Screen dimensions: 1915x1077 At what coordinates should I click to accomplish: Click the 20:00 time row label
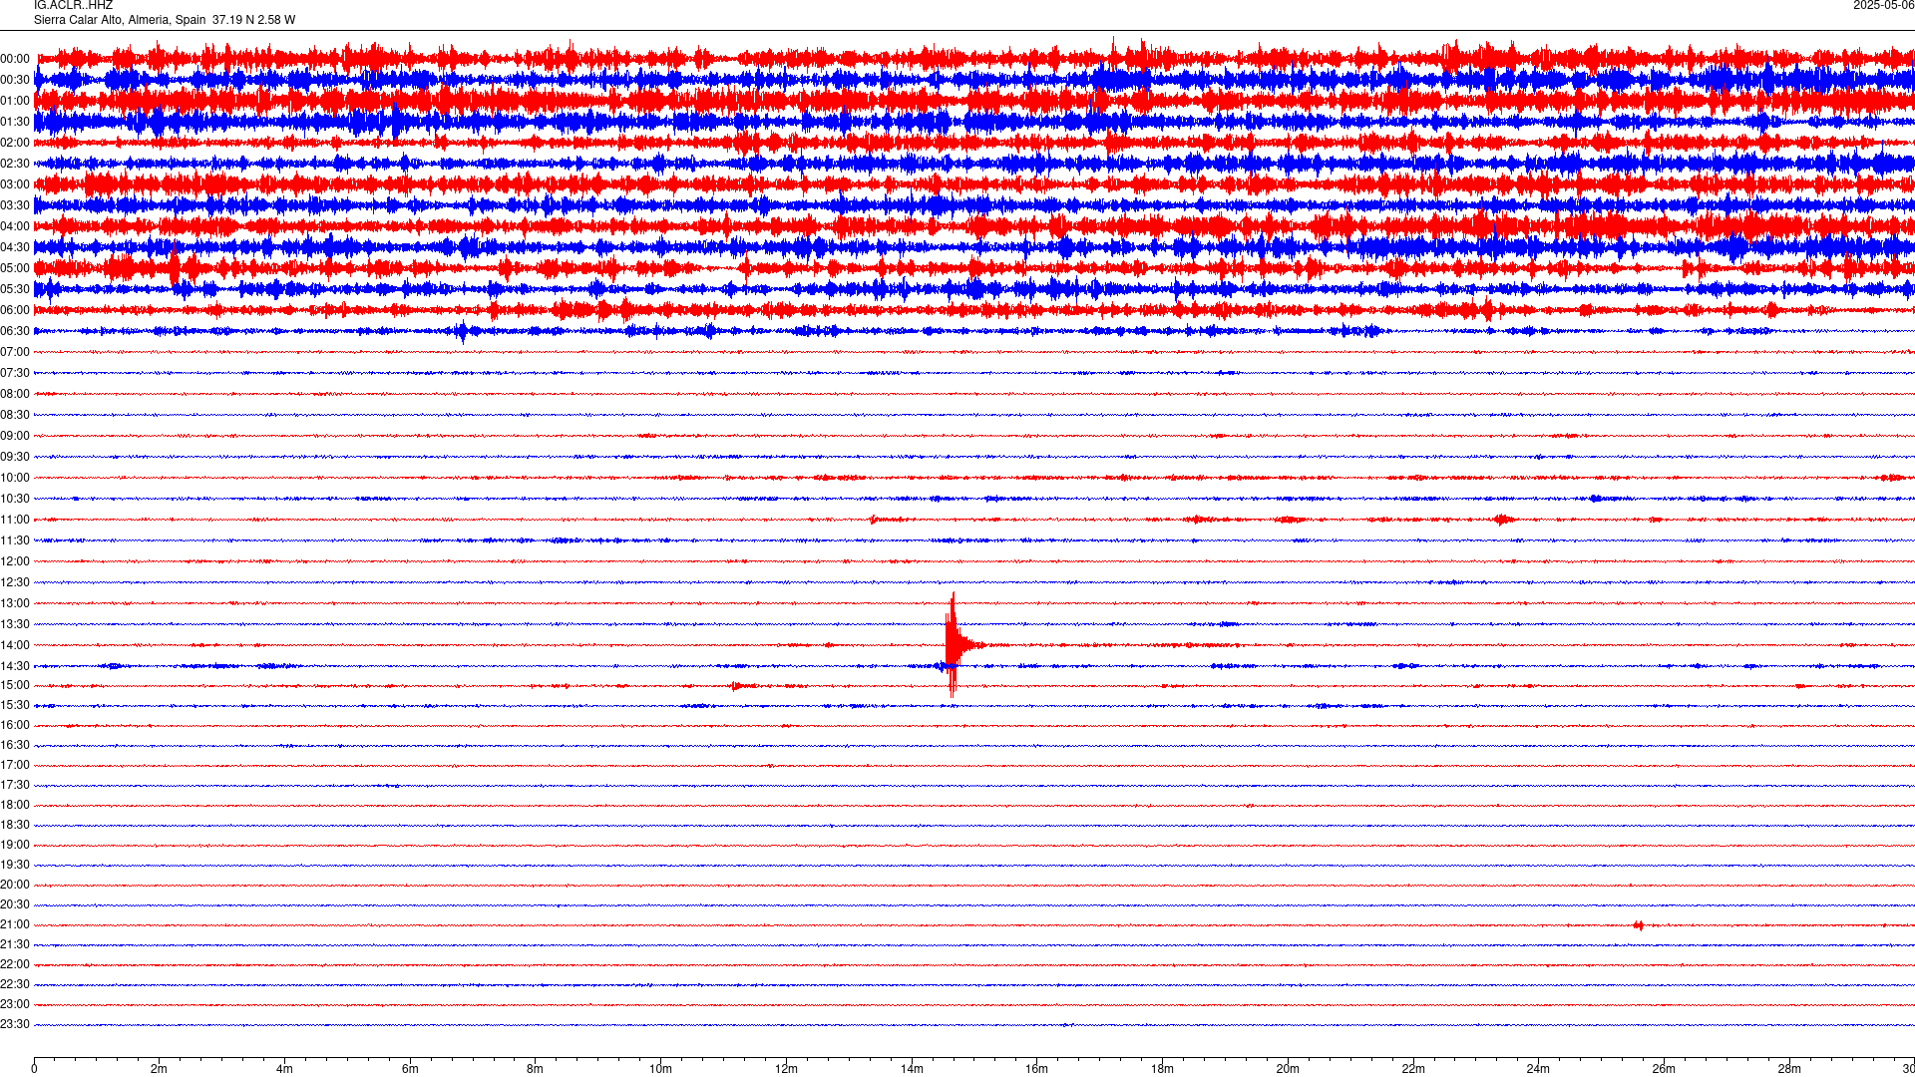(x=15, y=886)
